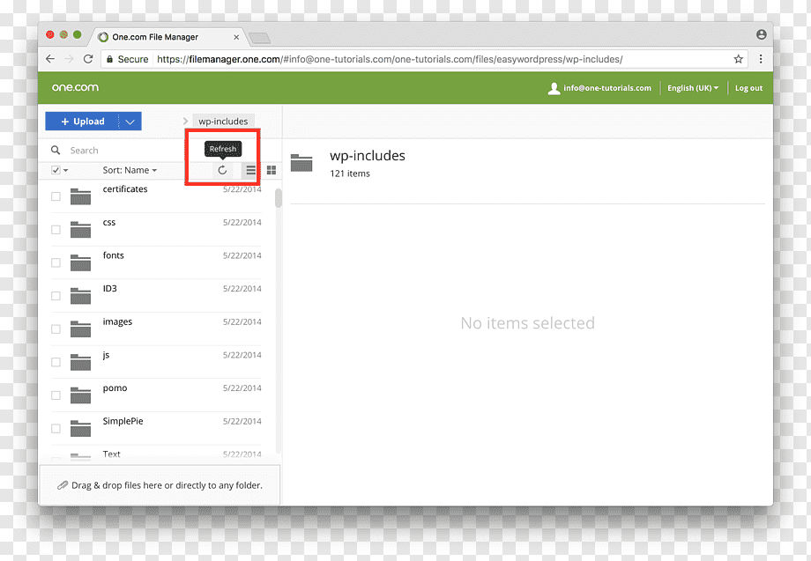Image resolution: width=811 pixels, height=561 pixels.
Task: Check the SimplePie folder checkbox
Action: [x=56, y=428]
